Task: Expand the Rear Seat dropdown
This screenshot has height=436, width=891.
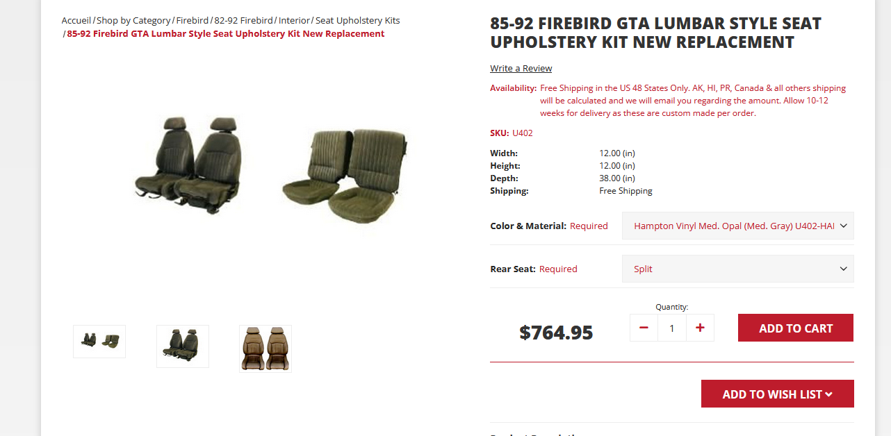Action: [x=737, y=269]
